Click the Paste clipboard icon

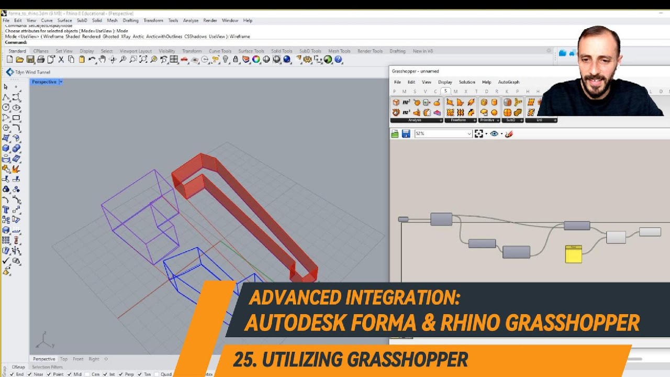point(82,60)
